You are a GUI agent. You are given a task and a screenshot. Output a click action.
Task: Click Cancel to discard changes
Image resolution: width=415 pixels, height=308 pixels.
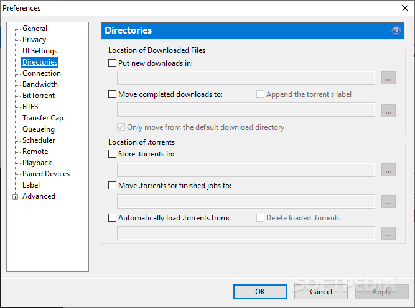pos(321,292)
